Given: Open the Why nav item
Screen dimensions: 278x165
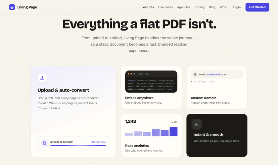Looking at the screenshot, I should [x=223, y=7].
